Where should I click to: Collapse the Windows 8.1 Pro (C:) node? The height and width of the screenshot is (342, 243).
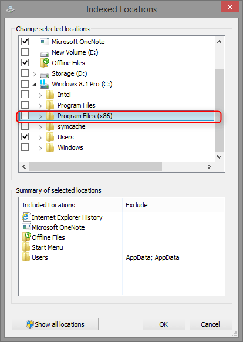pos(34,85)
